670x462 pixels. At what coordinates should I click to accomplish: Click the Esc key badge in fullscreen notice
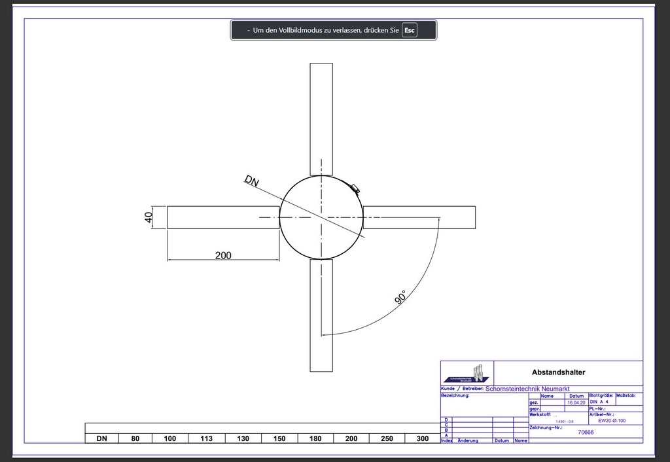click(410, 30)
